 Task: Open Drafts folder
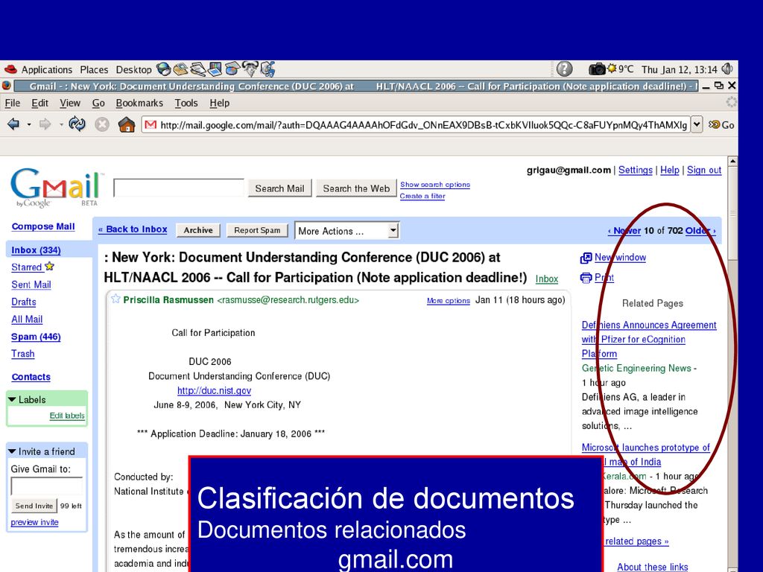(24, 302)
